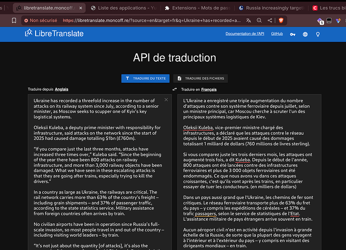The image size is (346, 250).
Task: Click the zoom magnifier icon in address bar
Action: pos(259,21)
